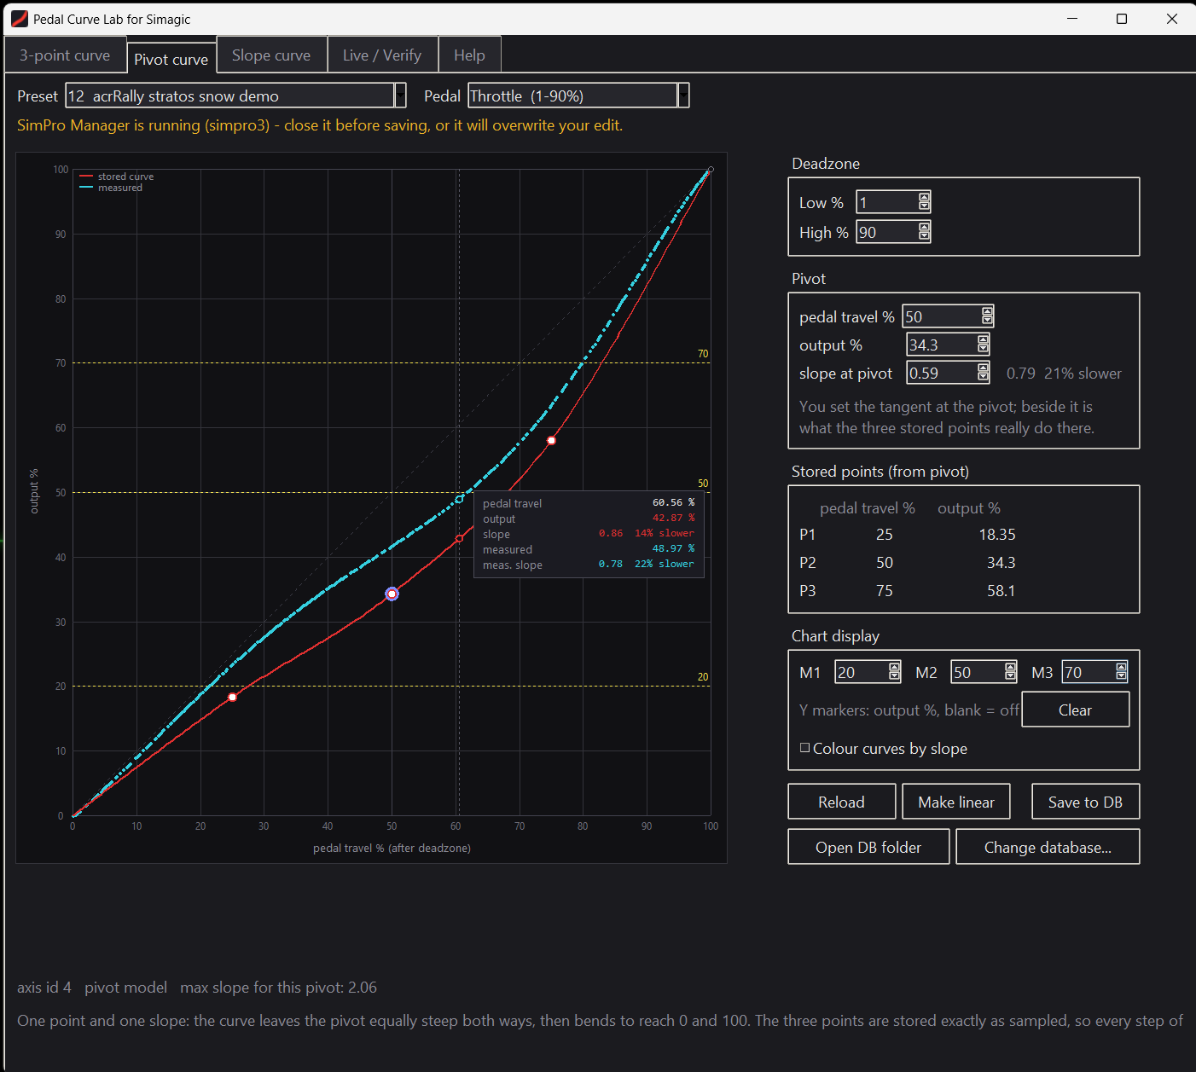1196x1072 pixels.
Task: Decrease Pivot pedal travel % with down arrow
Action: 987,321
